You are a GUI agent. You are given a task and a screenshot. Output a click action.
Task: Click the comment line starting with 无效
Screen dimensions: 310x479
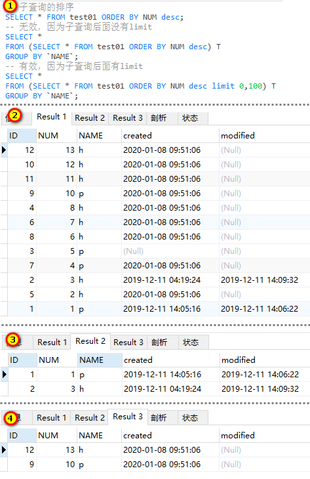coord(79,27)
